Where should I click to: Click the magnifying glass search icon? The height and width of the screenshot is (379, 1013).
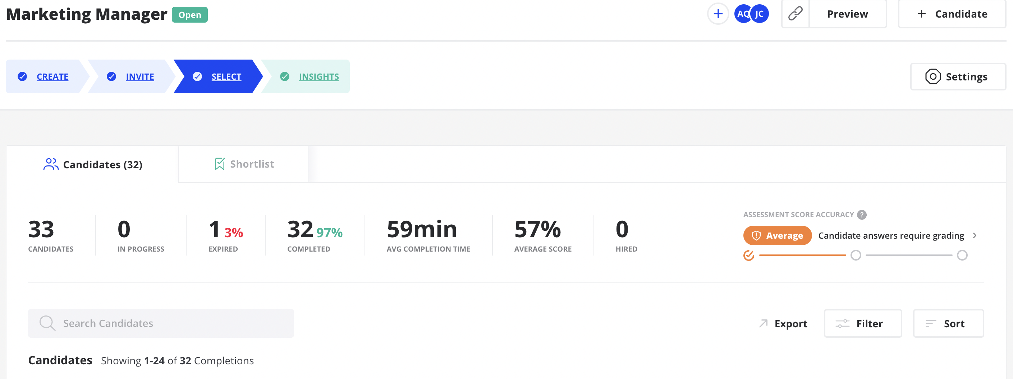click(x=47, y=323)
